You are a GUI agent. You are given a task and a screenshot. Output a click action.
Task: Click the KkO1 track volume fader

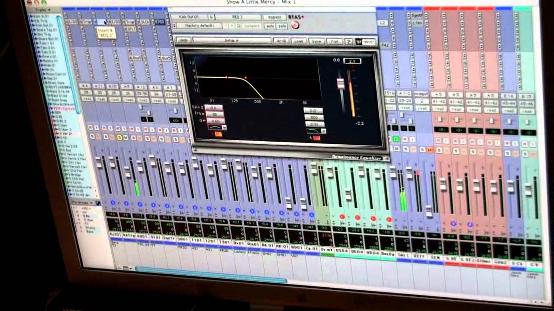pyautogui.click(x=98, y=163)
